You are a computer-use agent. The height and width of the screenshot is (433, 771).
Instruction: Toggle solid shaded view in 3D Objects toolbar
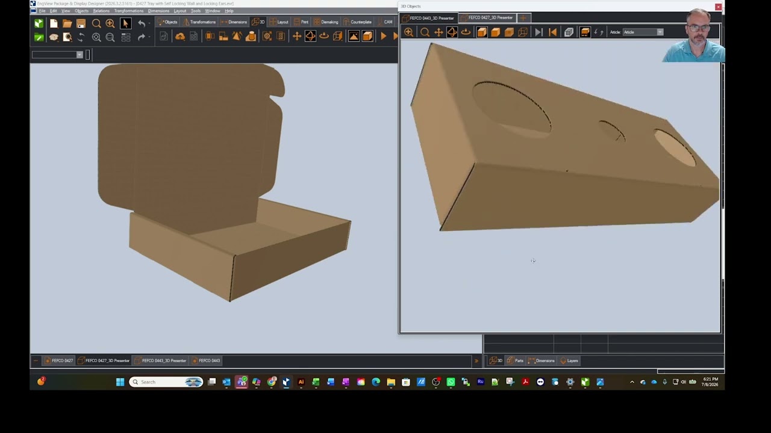pos(482,32)
